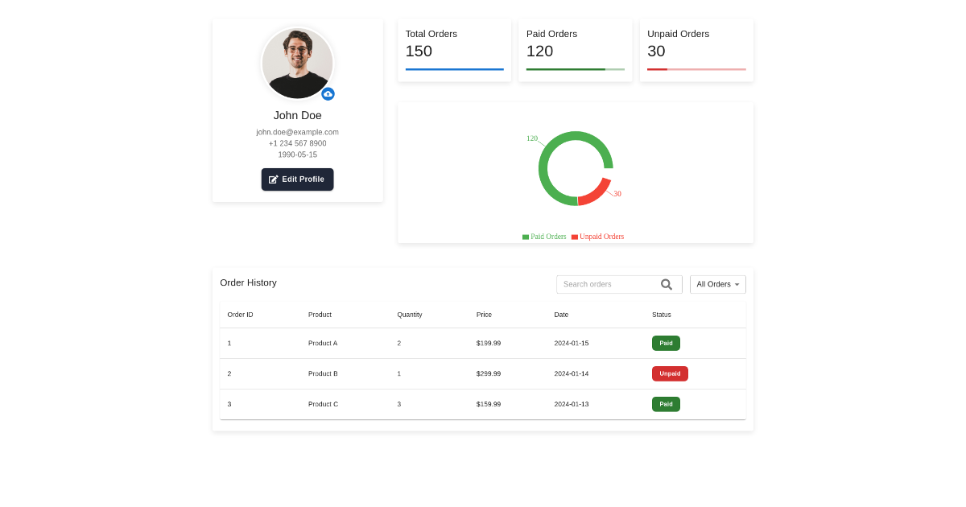Click the cloud upload icon on the avatar
The width and height of the screenshot is (966, 507).
click(x=328, y=93)
